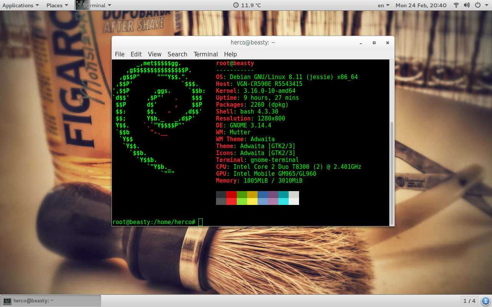
Task: Click the dark purple color block
Action: [x=273, y=195]
